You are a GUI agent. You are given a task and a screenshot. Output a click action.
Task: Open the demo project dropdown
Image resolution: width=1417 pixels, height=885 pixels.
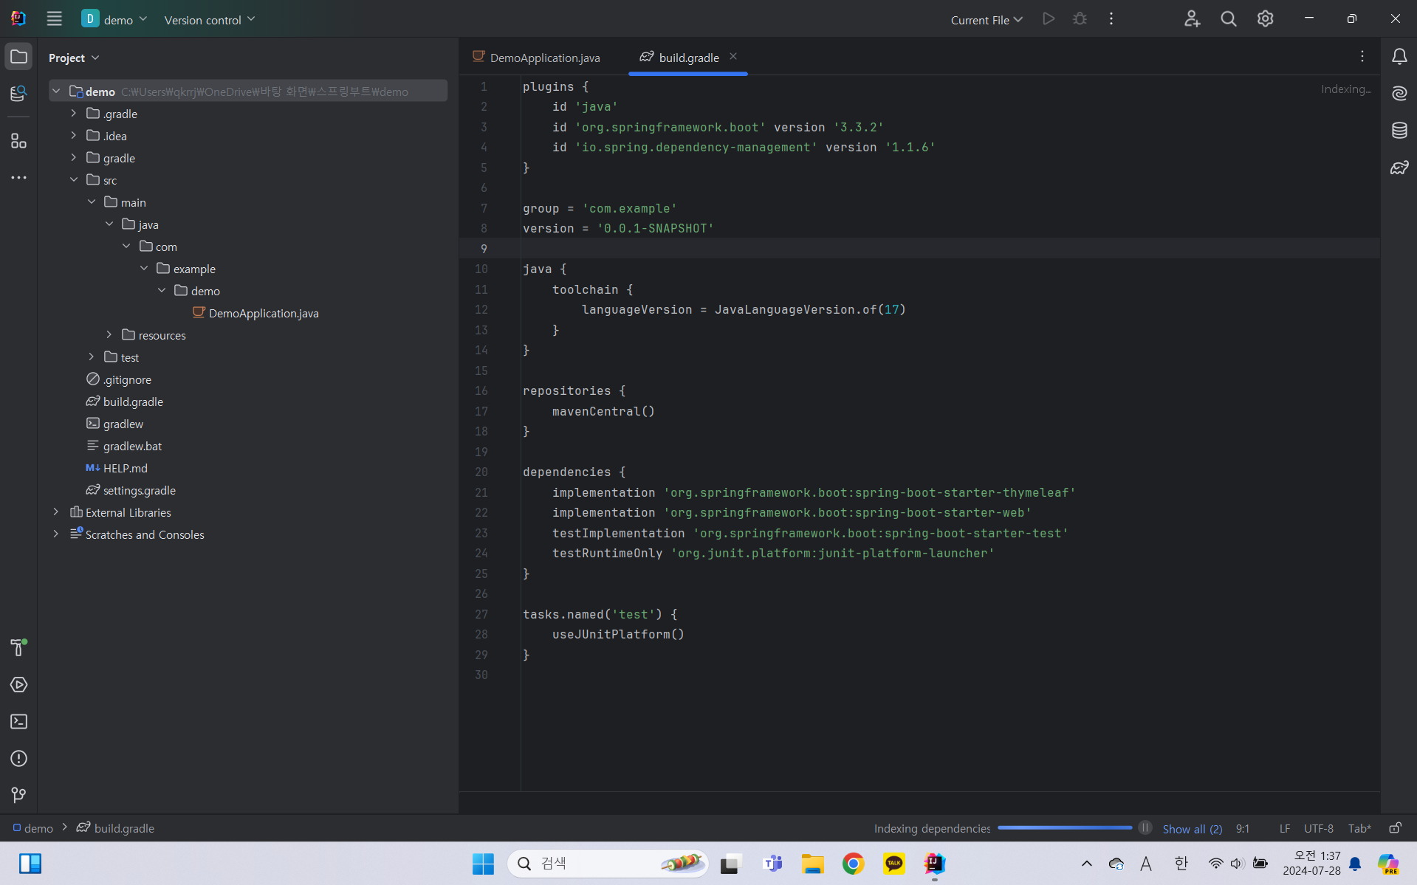[114, 19]
